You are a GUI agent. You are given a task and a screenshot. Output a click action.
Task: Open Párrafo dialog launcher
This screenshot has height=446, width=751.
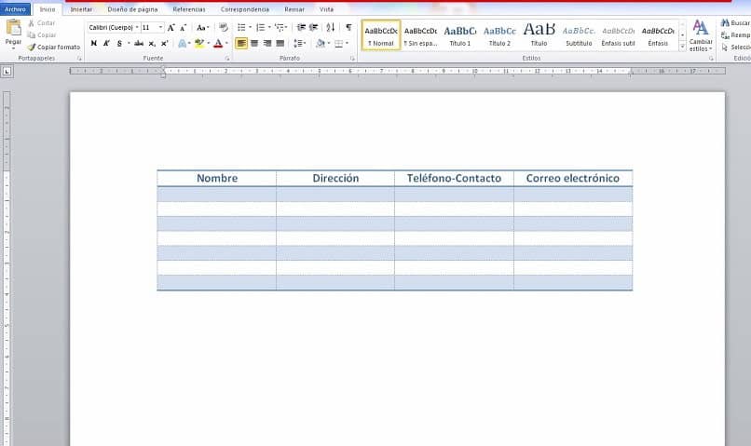pos(352,59)
